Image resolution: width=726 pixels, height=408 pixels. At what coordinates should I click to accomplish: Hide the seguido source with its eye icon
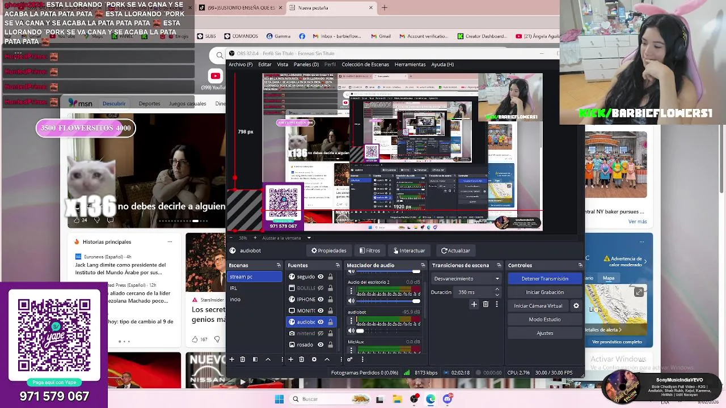click(x=320, y=277)
